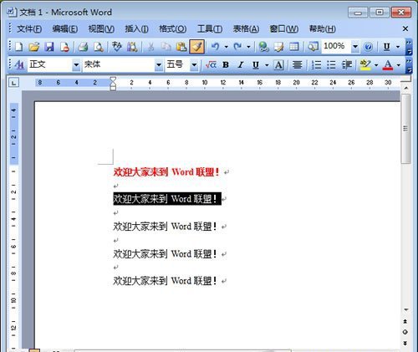Click the scroll down arrow on vertical scrollbar
The height and width of the screenshot is (352, 418).
coord(406,309)
